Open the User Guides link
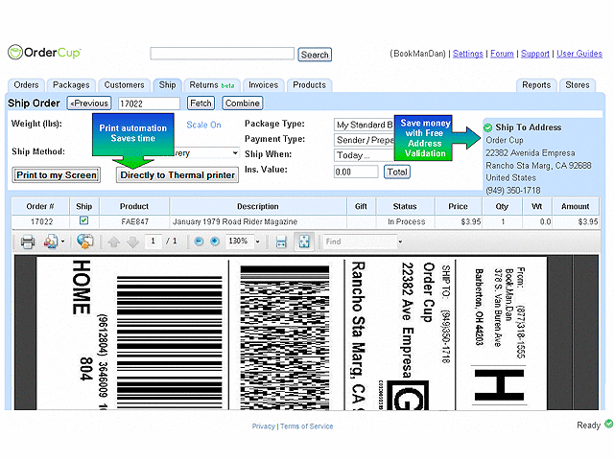The height and width of the screenshot is (460, 614). coord(579,54)
